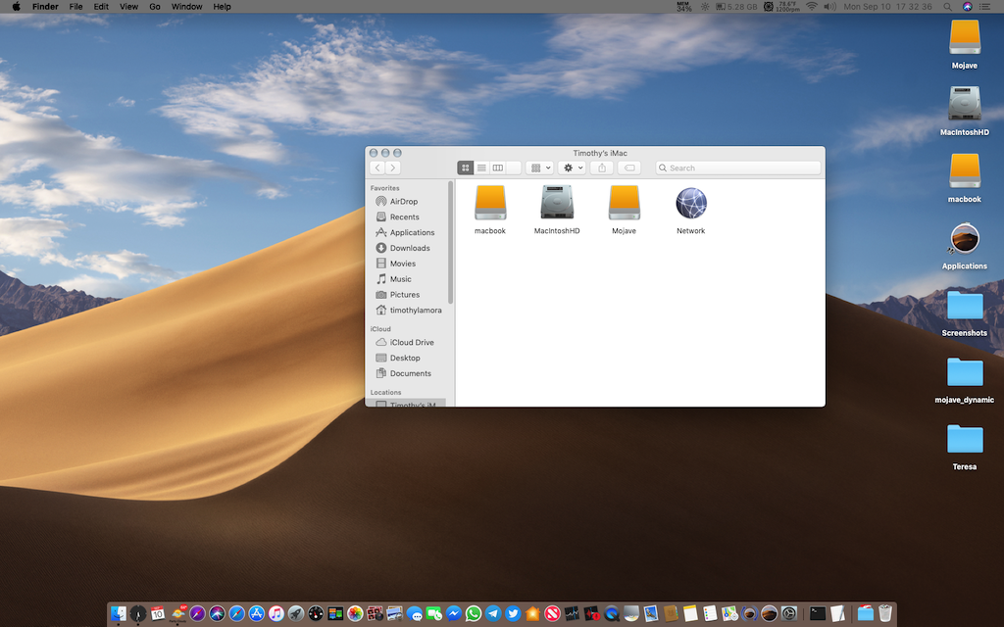Open the Trash in the Dock
This screenshot has width=1004, height=627.
click(x=885, y=613)
